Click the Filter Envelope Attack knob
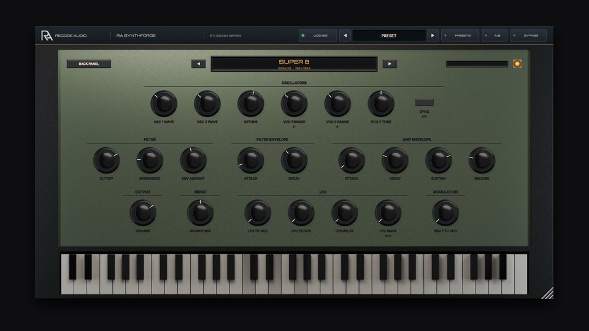589x331 pixels. 250,160
